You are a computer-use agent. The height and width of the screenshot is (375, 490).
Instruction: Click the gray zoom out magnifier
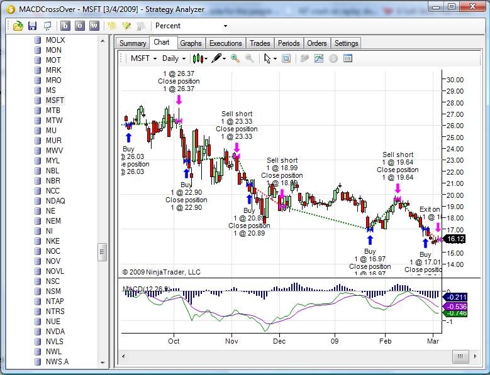[249, 58]
